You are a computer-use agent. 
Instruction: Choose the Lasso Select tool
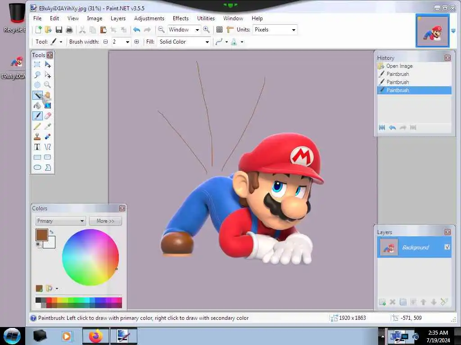point(37,75)
